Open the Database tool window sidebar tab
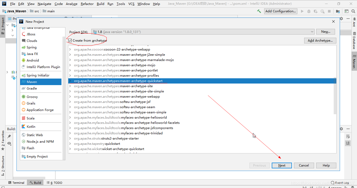Viewport: 357px width, 188px height. (354, 41)
